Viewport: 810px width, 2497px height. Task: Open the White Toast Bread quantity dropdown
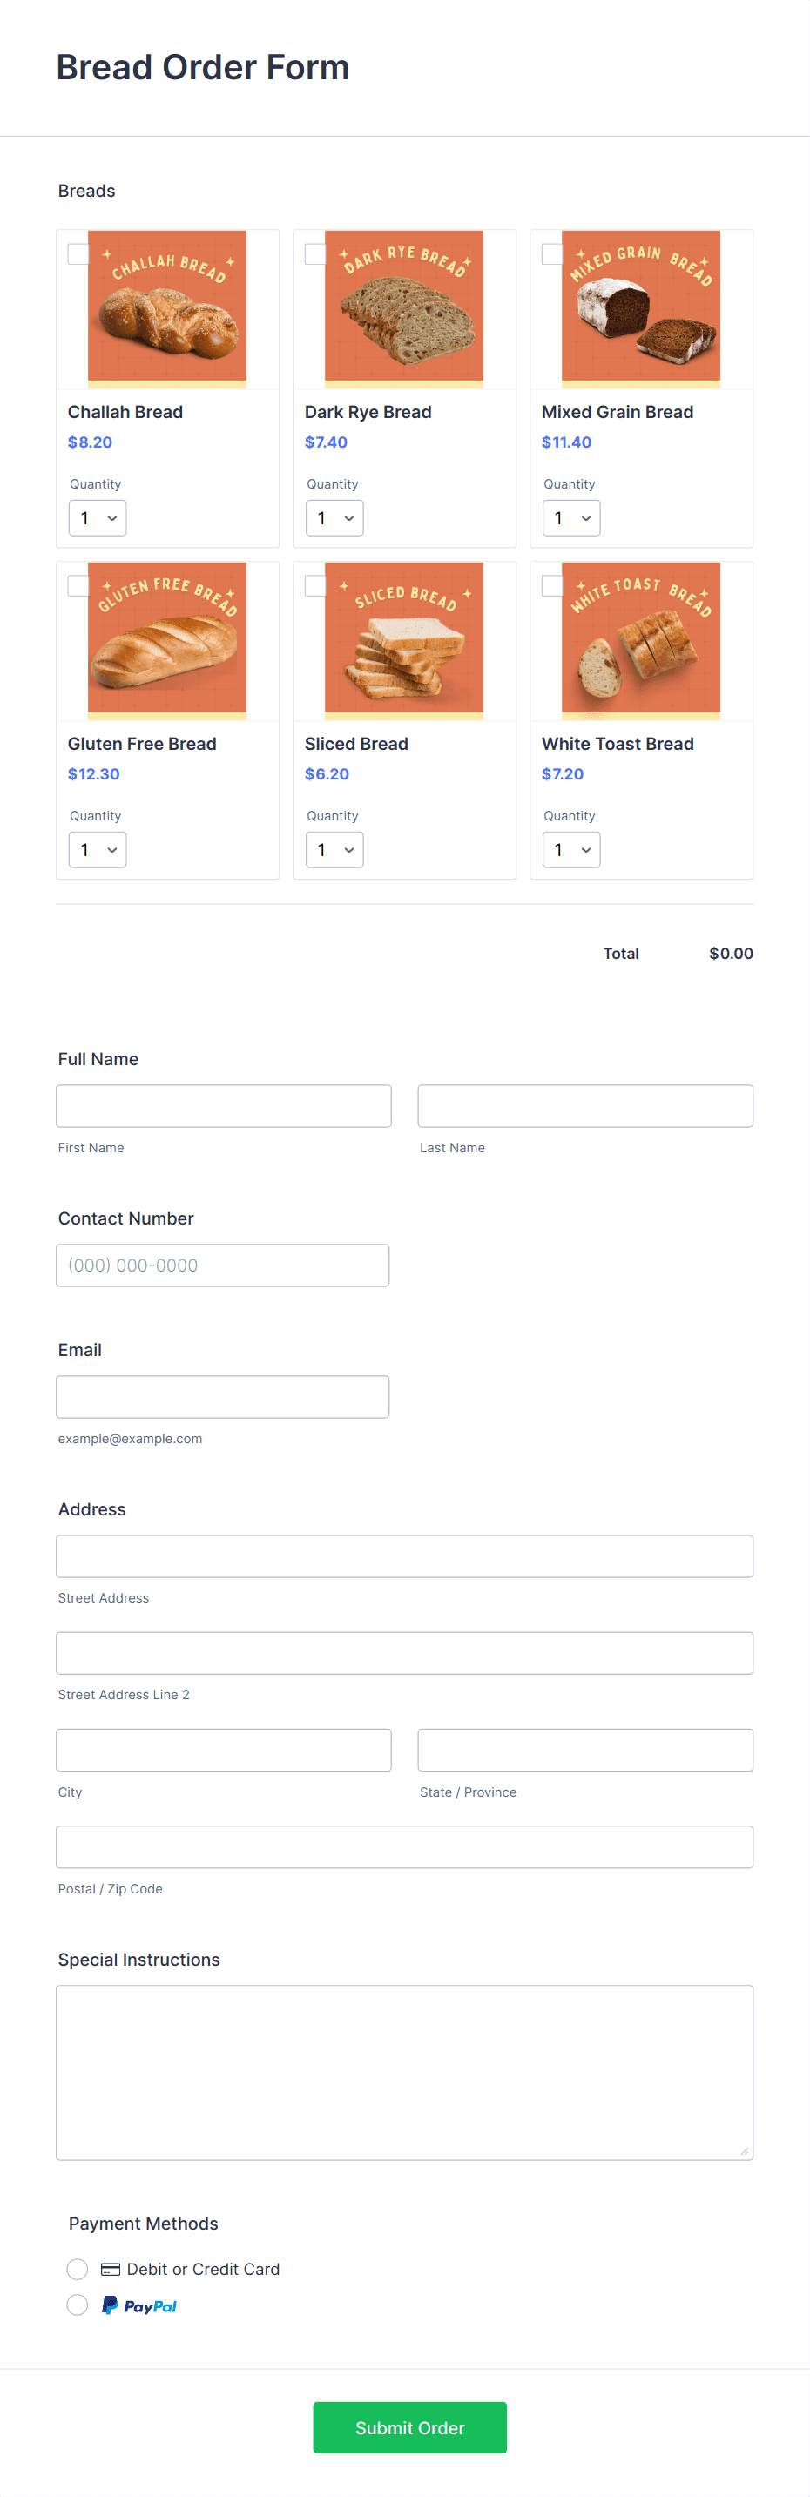coord(570,849)
